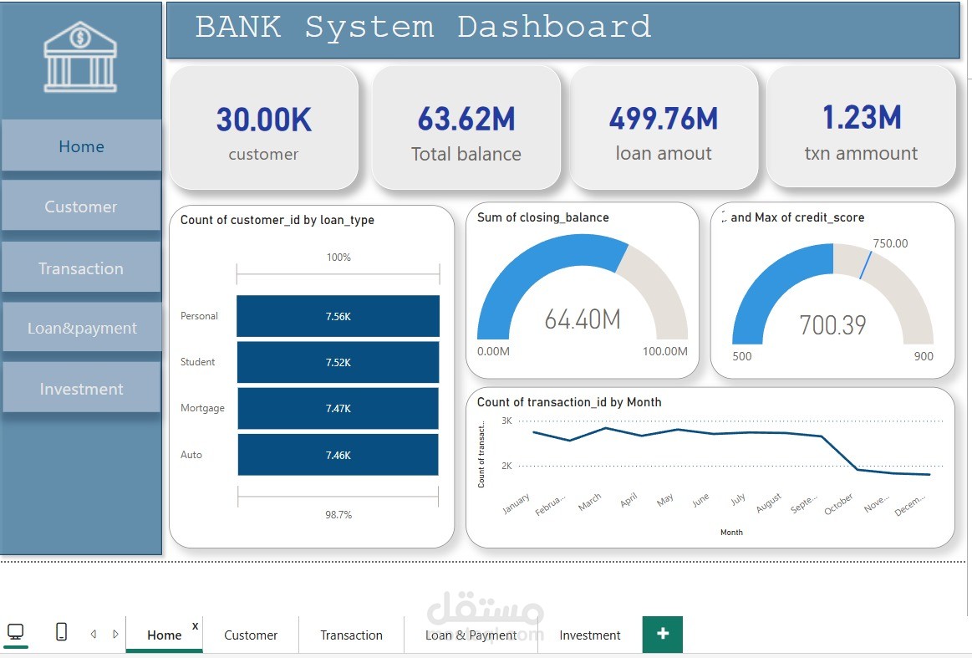The image size is (972, 658).
Task: Select the desktop view icon
Action: (x=17, y=634)
